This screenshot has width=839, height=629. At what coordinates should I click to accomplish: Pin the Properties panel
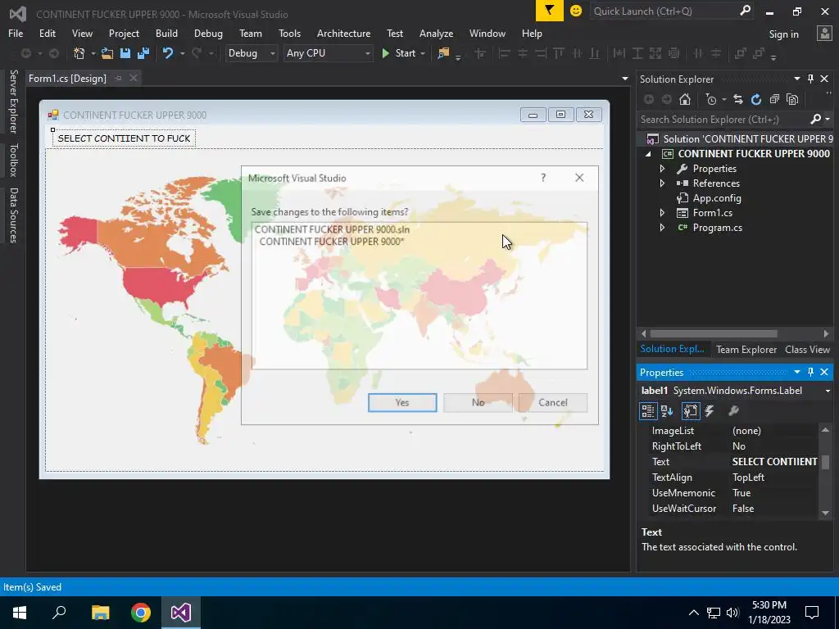pyautogui.click(x=810, y=372)
